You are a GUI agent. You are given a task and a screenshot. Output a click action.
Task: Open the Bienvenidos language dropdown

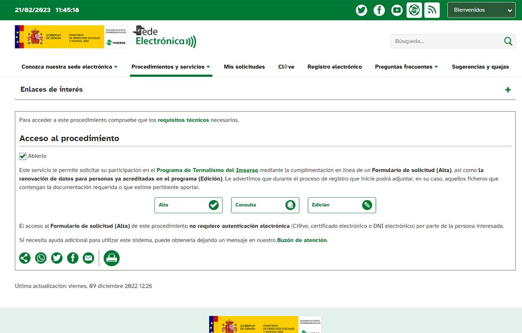click(x=481, y=10)
